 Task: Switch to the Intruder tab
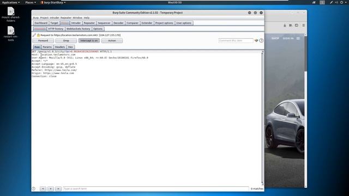76,23
